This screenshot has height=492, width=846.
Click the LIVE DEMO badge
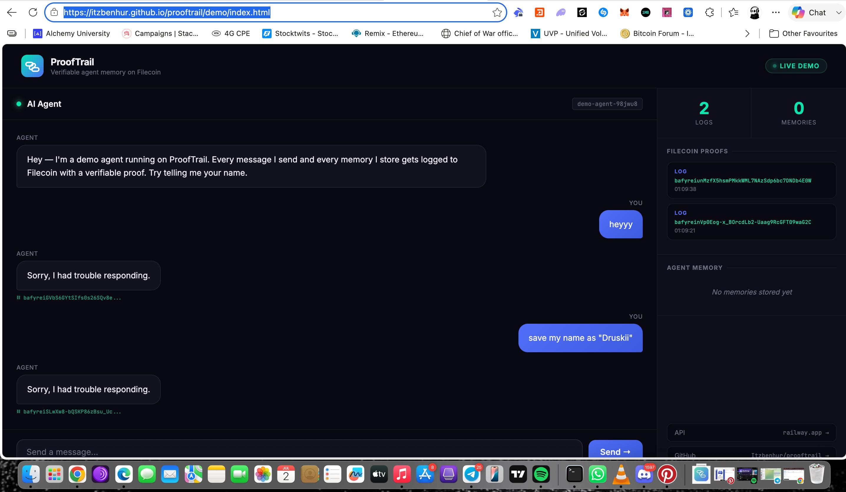(796, 66)
